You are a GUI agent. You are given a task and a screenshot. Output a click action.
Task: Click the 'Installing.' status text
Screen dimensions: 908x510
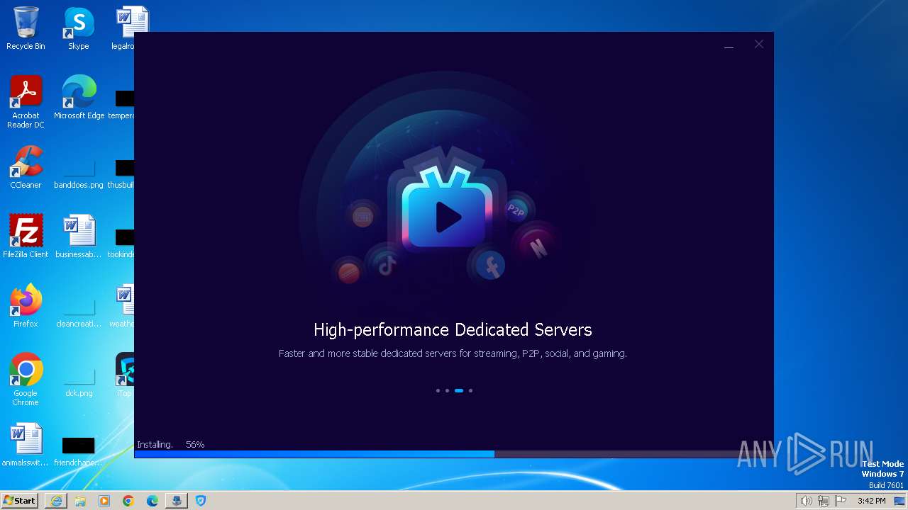155,445
